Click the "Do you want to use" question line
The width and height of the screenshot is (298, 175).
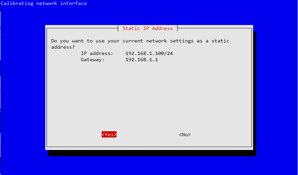coord(140,41)
